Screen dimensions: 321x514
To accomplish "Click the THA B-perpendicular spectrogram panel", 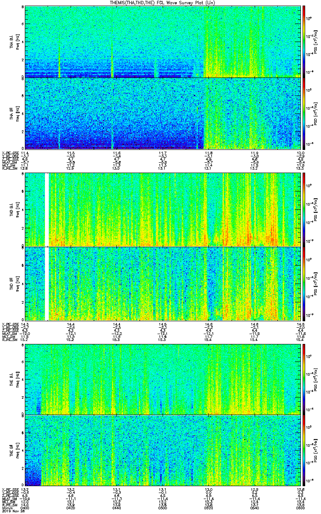I will tap(162, 42).
